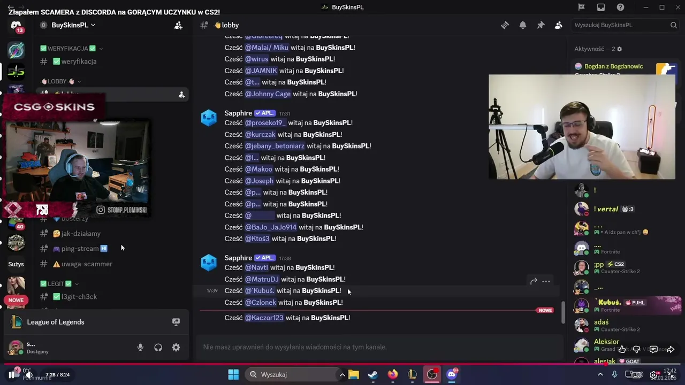This screenshot has height=385, width=685.
Task: Click Sapphire avatar on 17:31 message
Action: (x=209, y=118)
